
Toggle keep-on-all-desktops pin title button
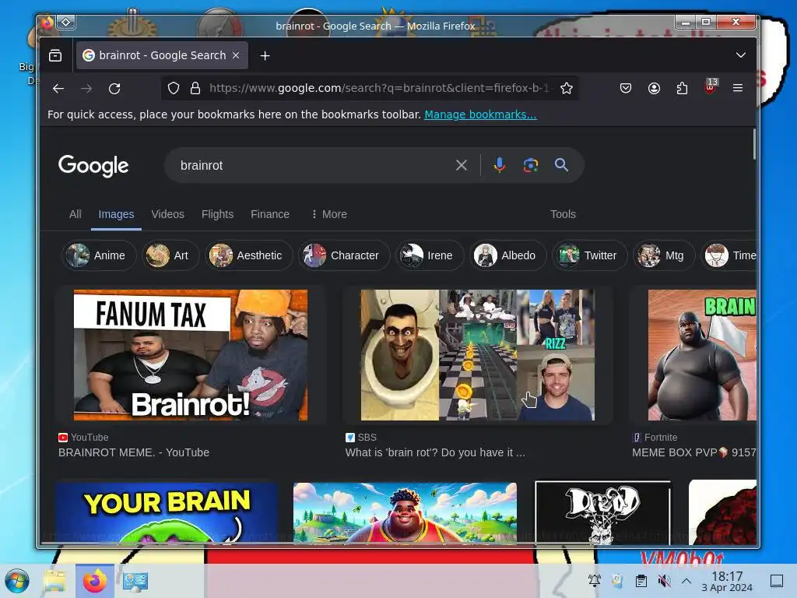[x=66, y=22]
